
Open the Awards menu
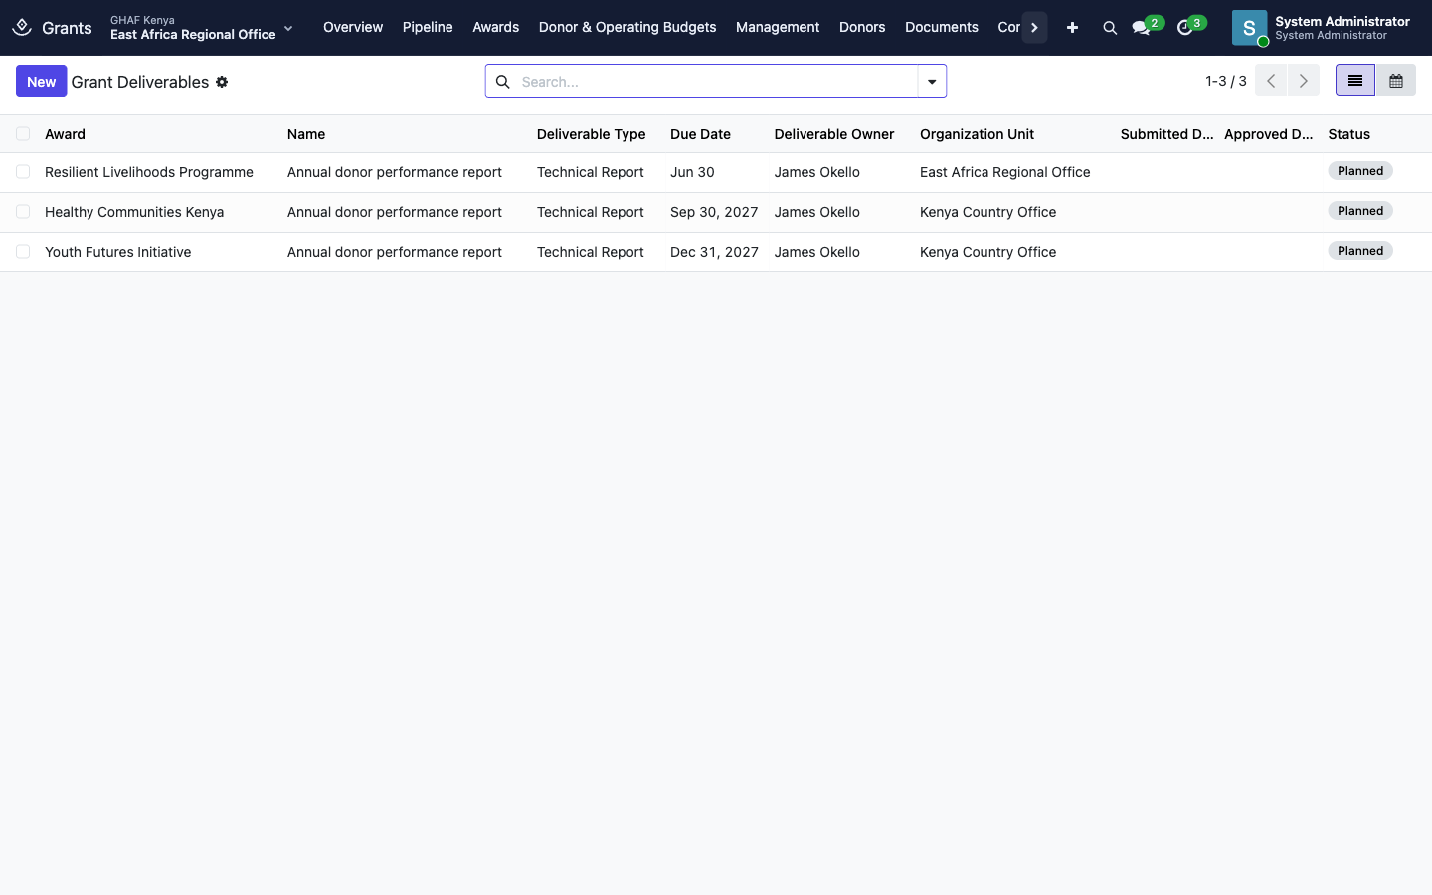(496, 28)
